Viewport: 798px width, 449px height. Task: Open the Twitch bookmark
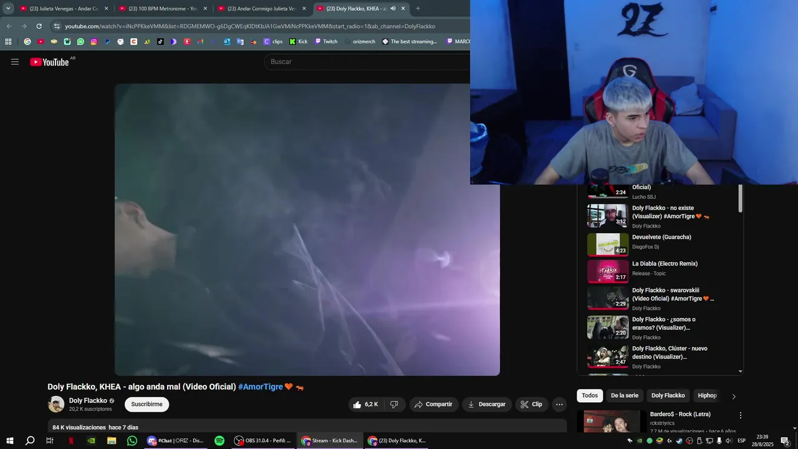(326, 42)
